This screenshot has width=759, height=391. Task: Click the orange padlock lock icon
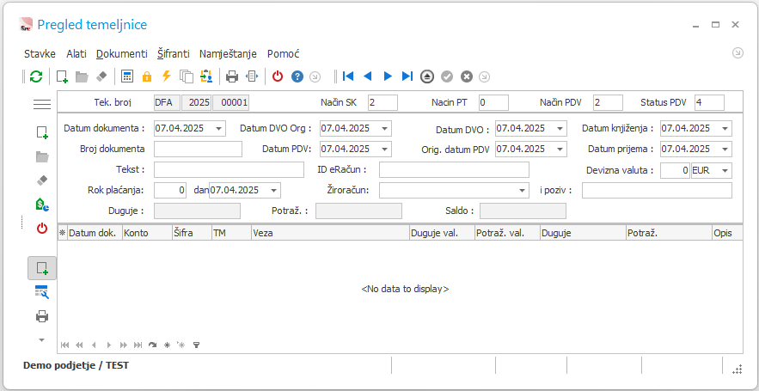[147, 76]
